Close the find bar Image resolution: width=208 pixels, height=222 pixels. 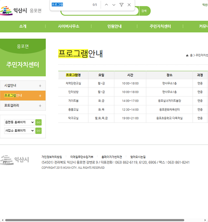[x=129, y=5]
